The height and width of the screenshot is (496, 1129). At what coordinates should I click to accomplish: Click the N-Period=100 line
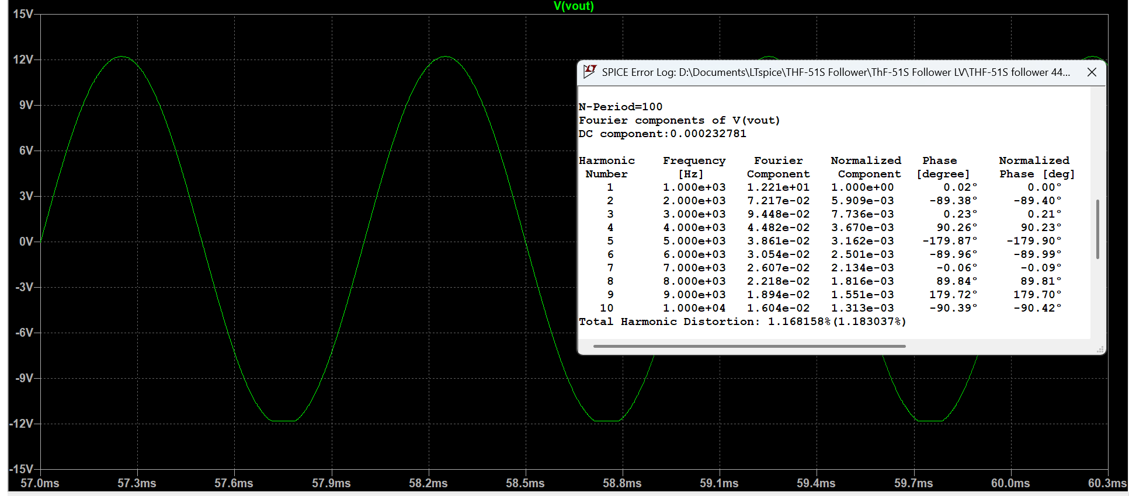[x=620, y=107]
